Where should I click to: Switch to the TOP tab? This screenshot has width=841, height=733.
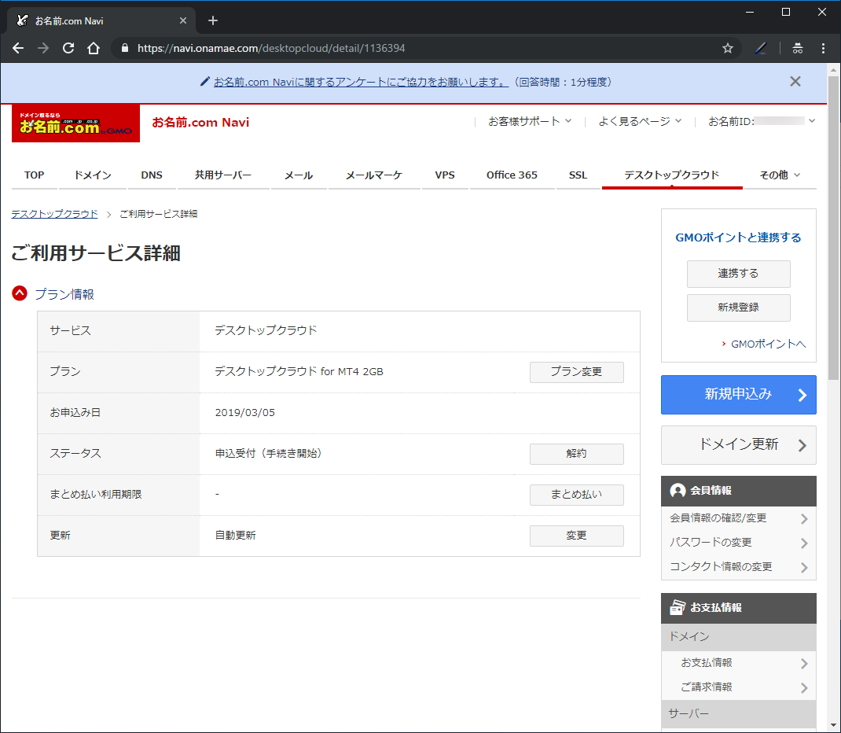tap(35, 175)
